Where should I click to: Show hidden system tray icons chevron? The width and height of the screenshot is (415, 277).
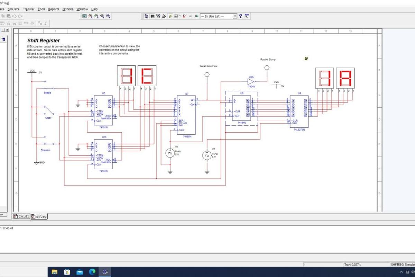coord(402,272)
